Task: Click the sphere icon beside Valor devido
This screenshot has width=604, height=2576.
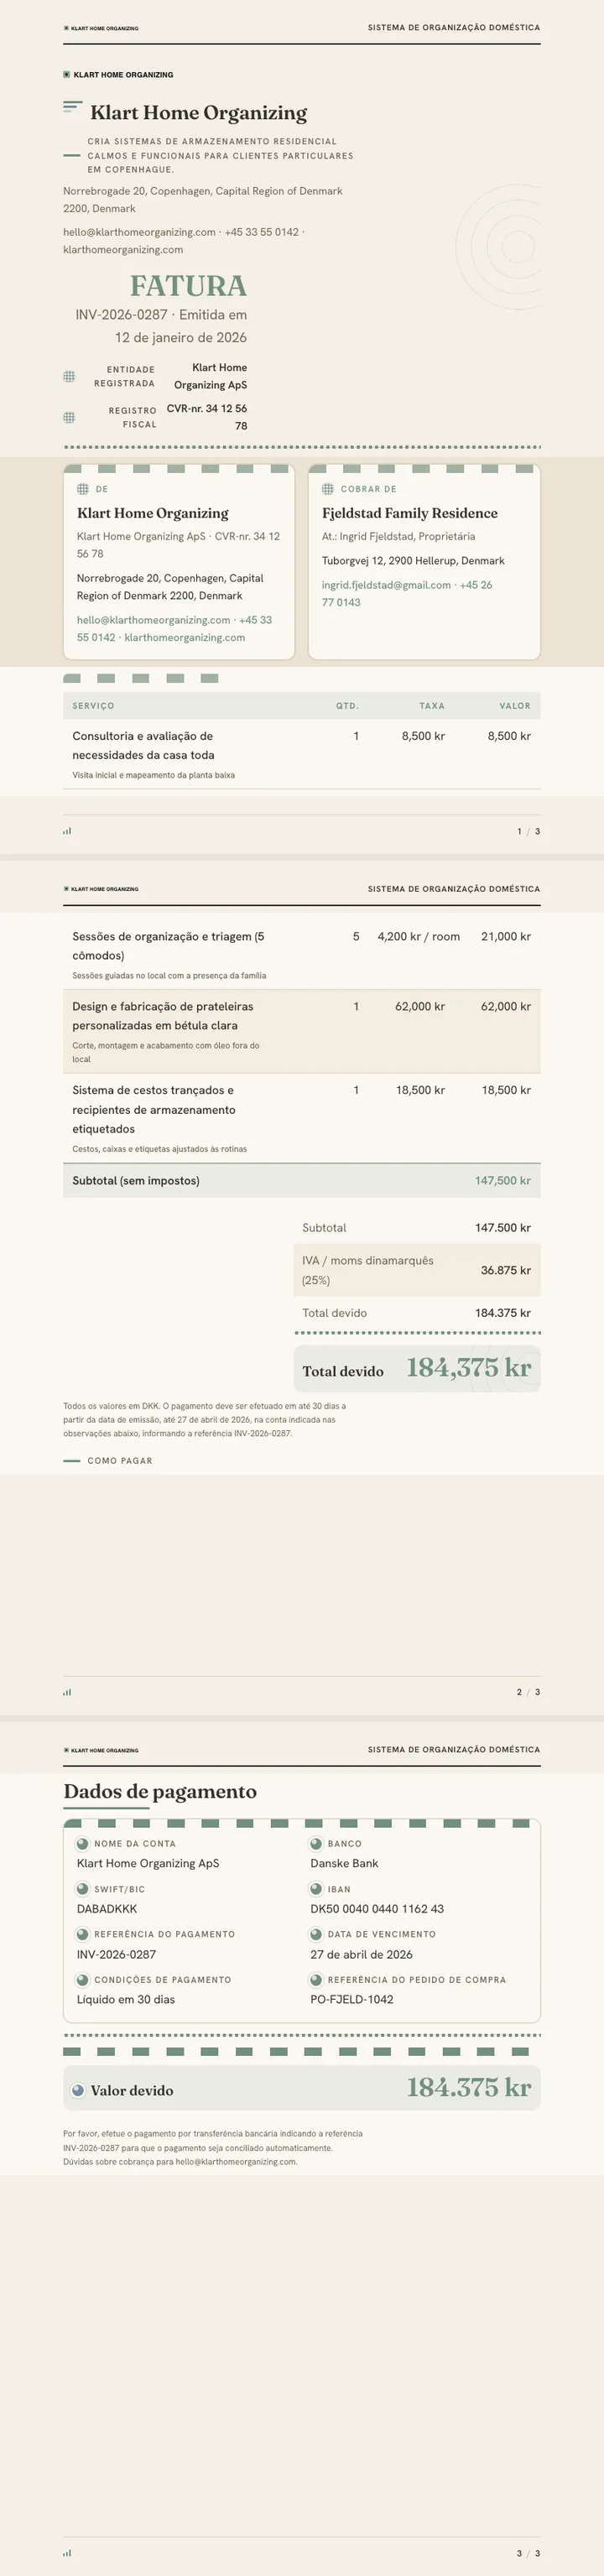Action: tap(78, 2090)
